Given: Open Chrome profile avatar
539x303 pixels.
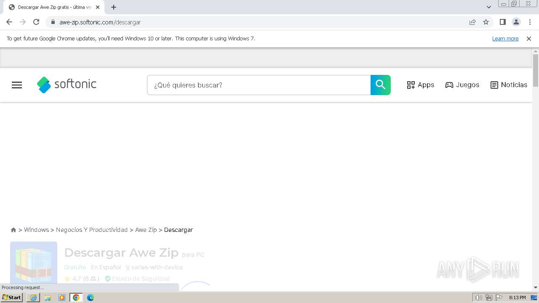Looking at the screenshot, I should click(x=516, y=22).
